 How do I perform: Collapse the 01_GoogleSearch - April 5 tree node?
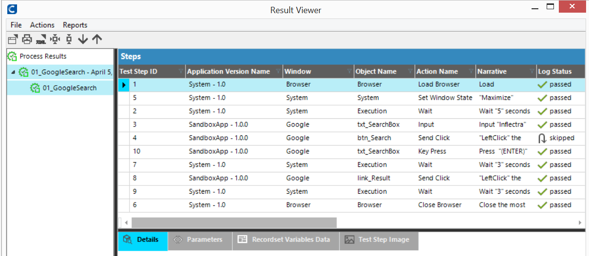point(13,73)
